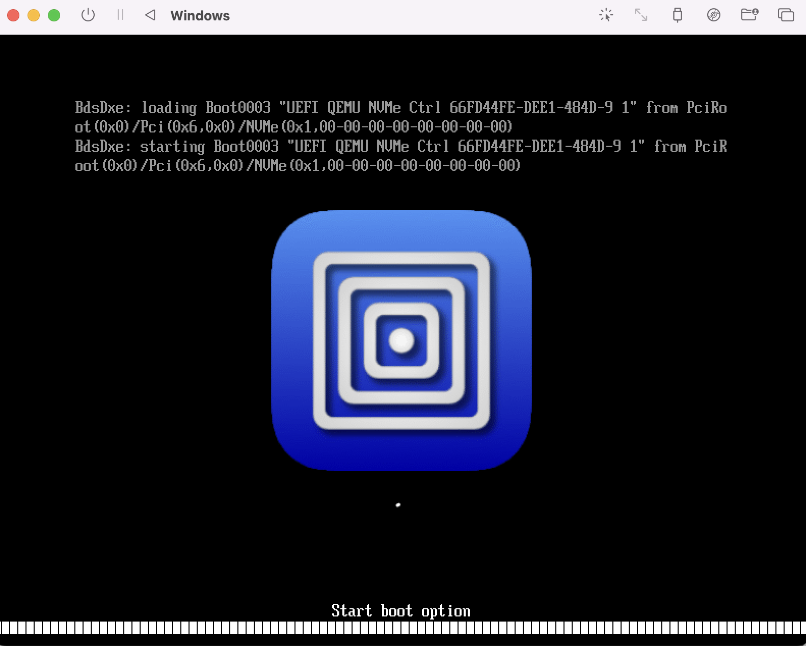This screenshot has width=806, height=646.
Task: Toggle capture mouse cursor icon
Action: pos(606,15)
